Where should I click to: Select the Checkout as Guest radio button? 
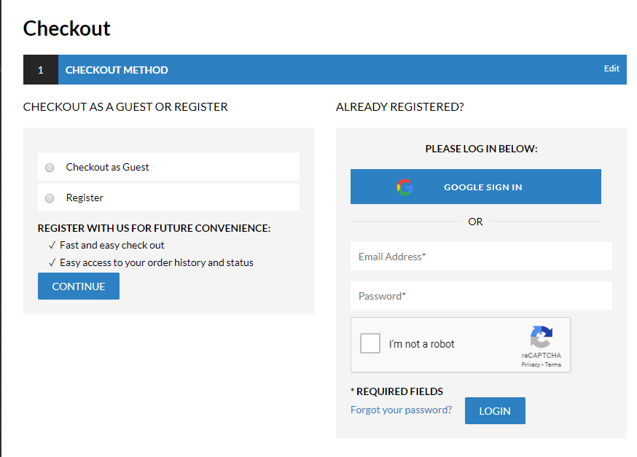tap(50, 168)
